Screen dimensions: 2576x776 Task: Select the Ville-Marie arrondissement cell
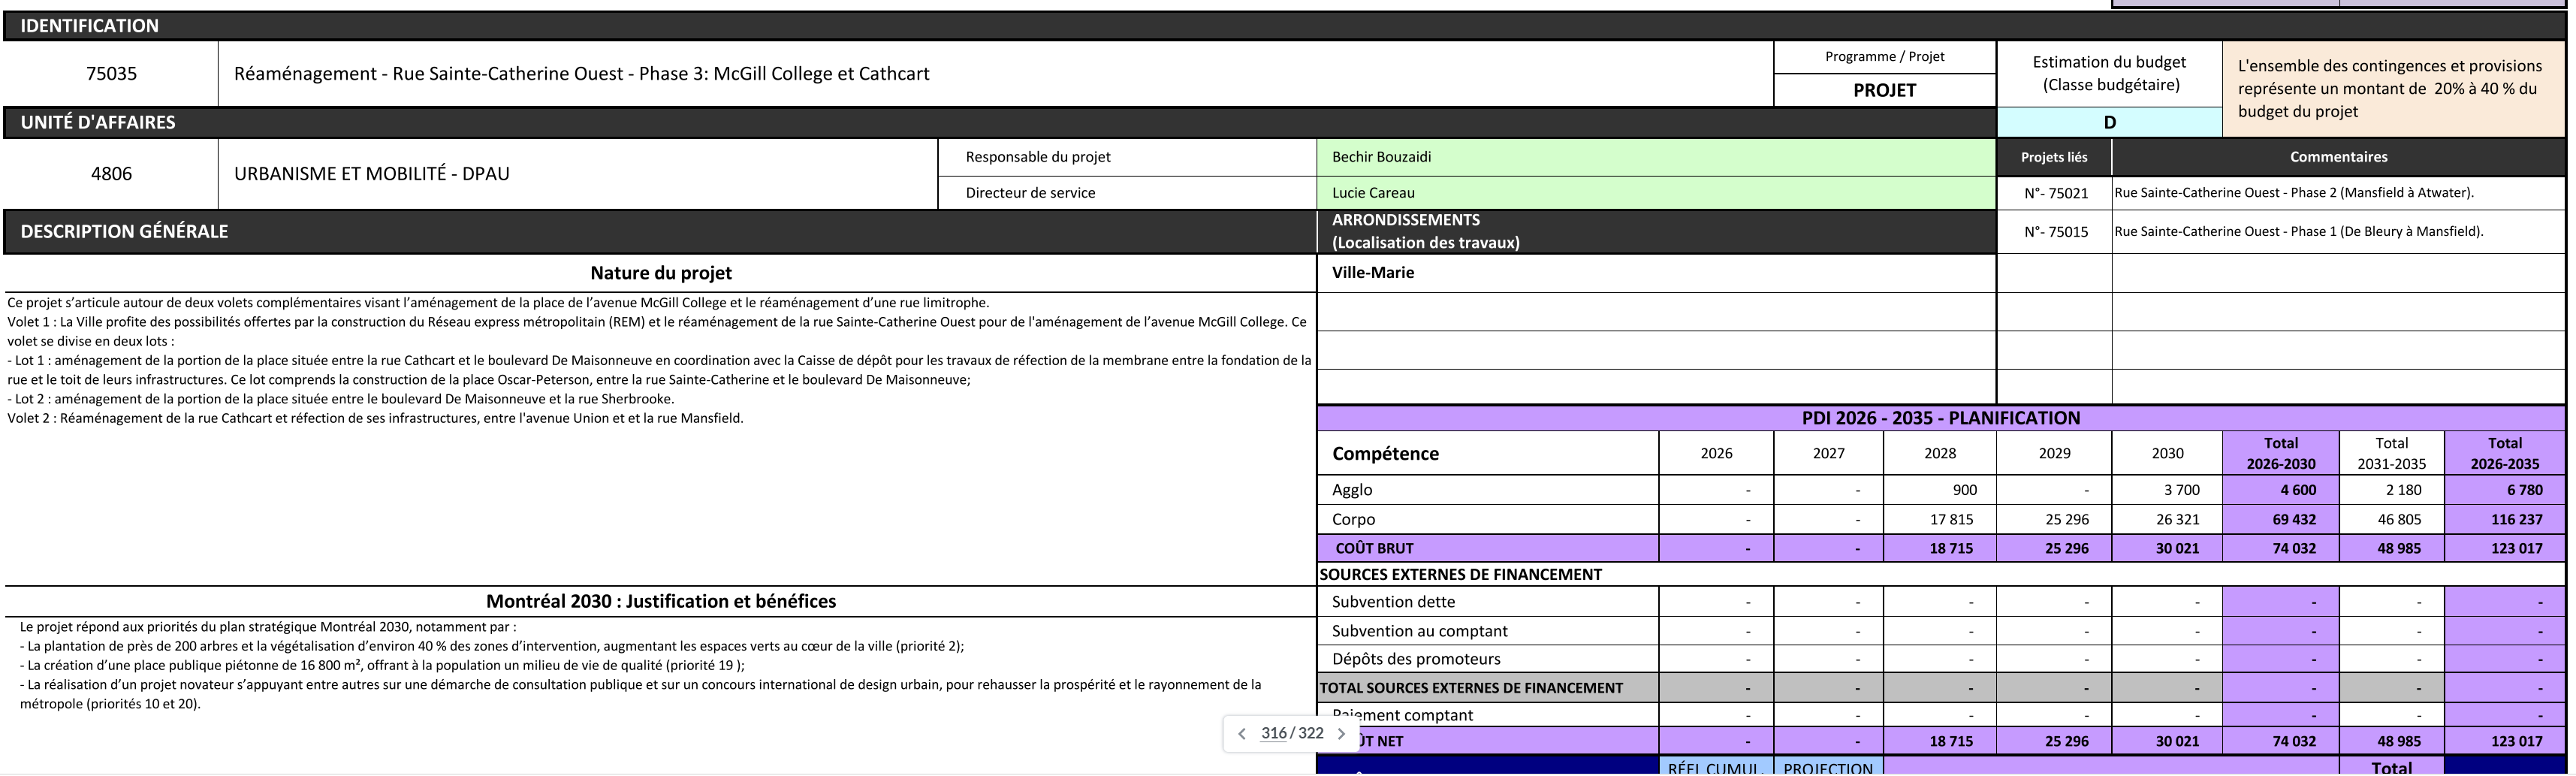(1655, 273)
